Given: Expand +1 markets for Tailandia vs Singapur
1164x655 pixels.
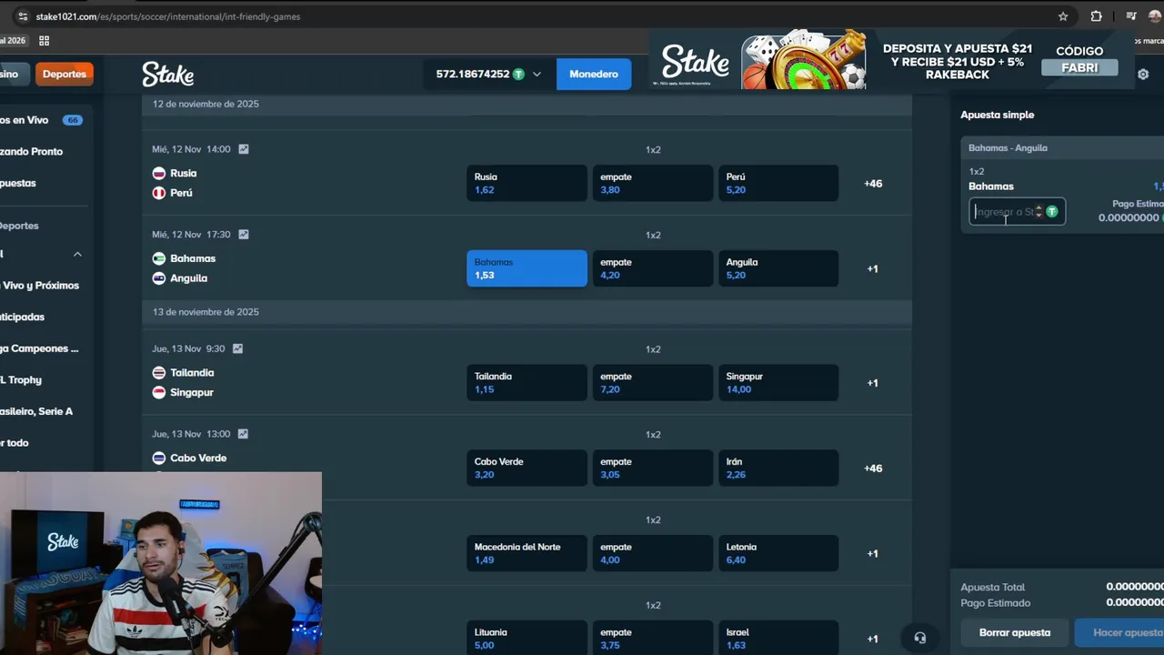Looking at the screenshot, I should (873, 383).
